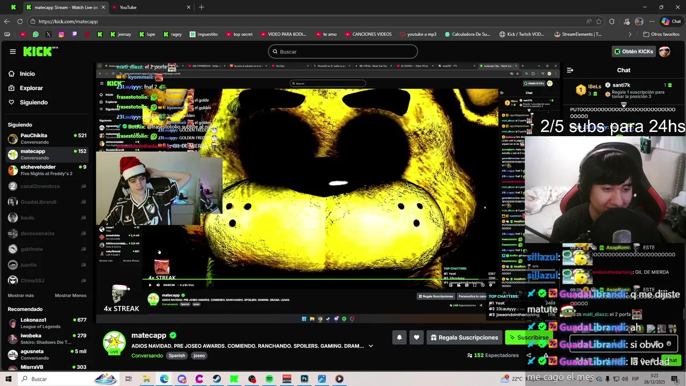Select the joseo tag
686x386 pixels.
click(199, 355)
